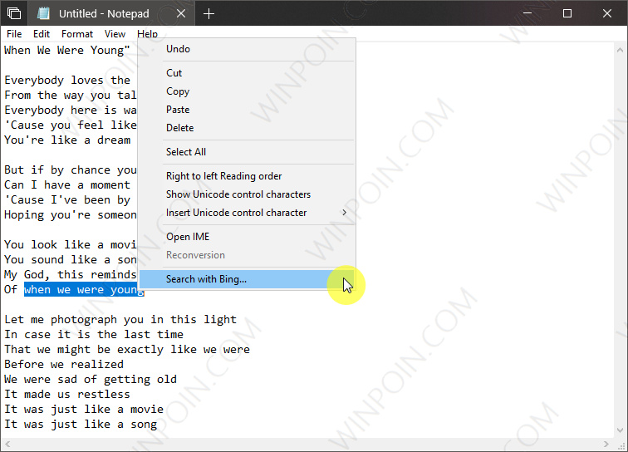The width and height of the screenshot is (628, 452).
Task: Add a new tab with the plus button
Action: click(209, 14)
